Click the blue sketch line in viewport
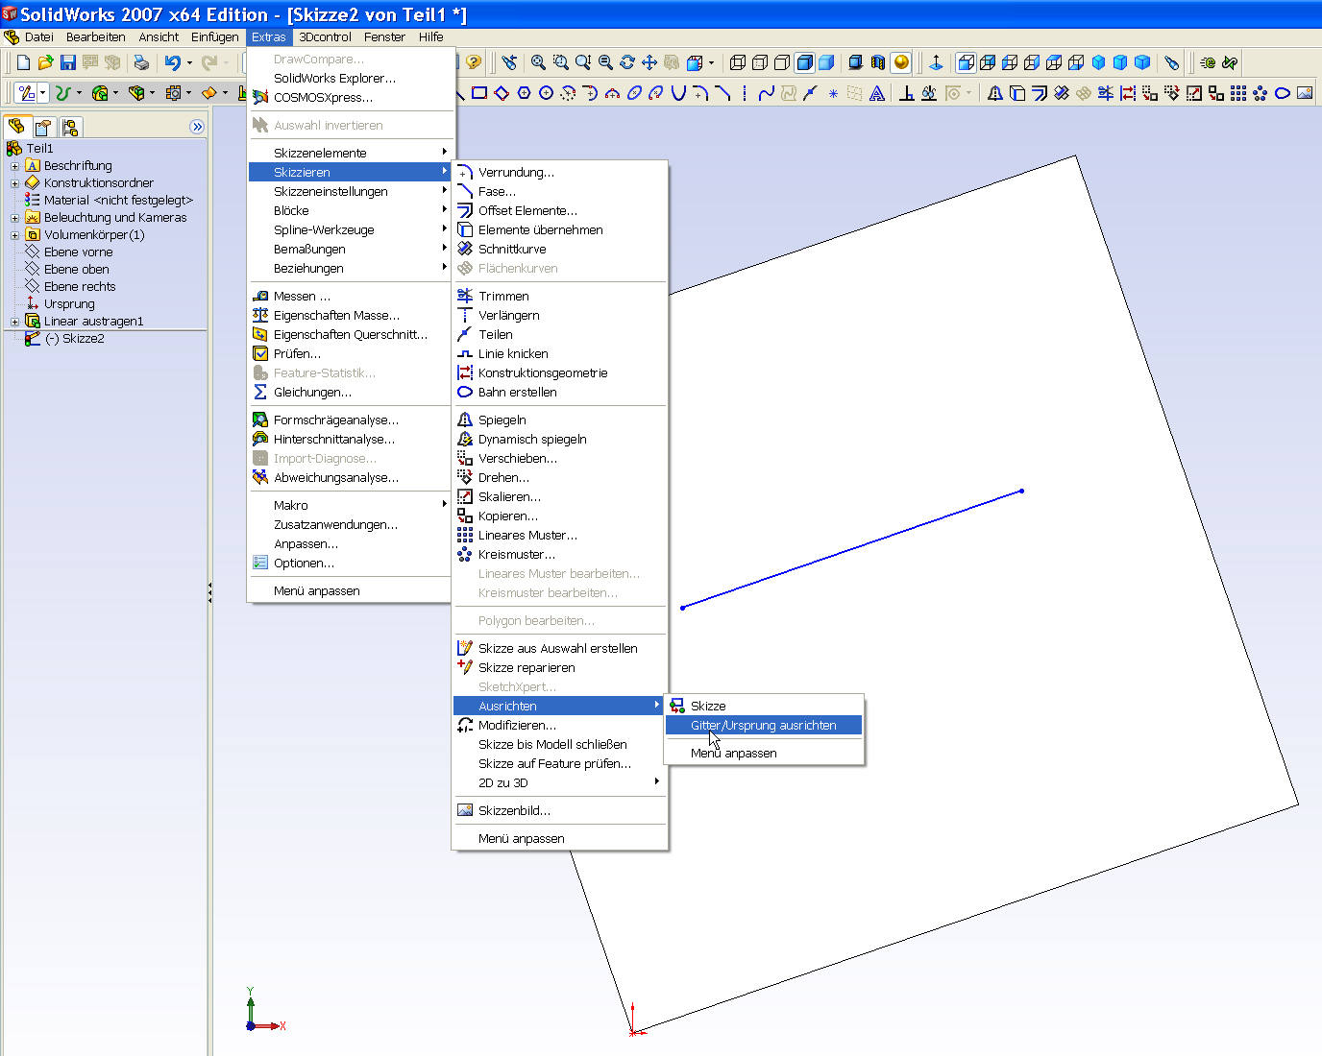 [852, 549]
